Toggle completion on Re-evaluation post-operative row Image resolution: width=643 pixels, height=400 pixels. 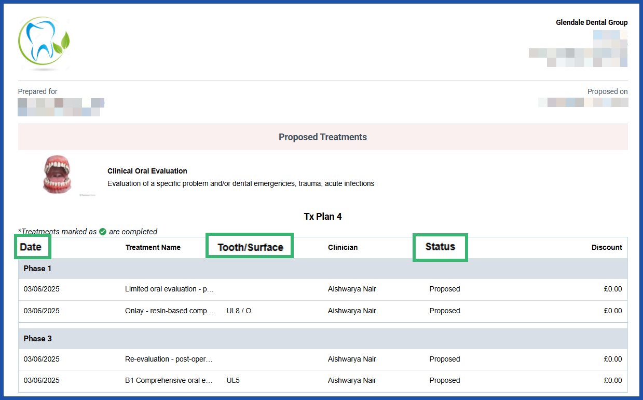(444, 359)
